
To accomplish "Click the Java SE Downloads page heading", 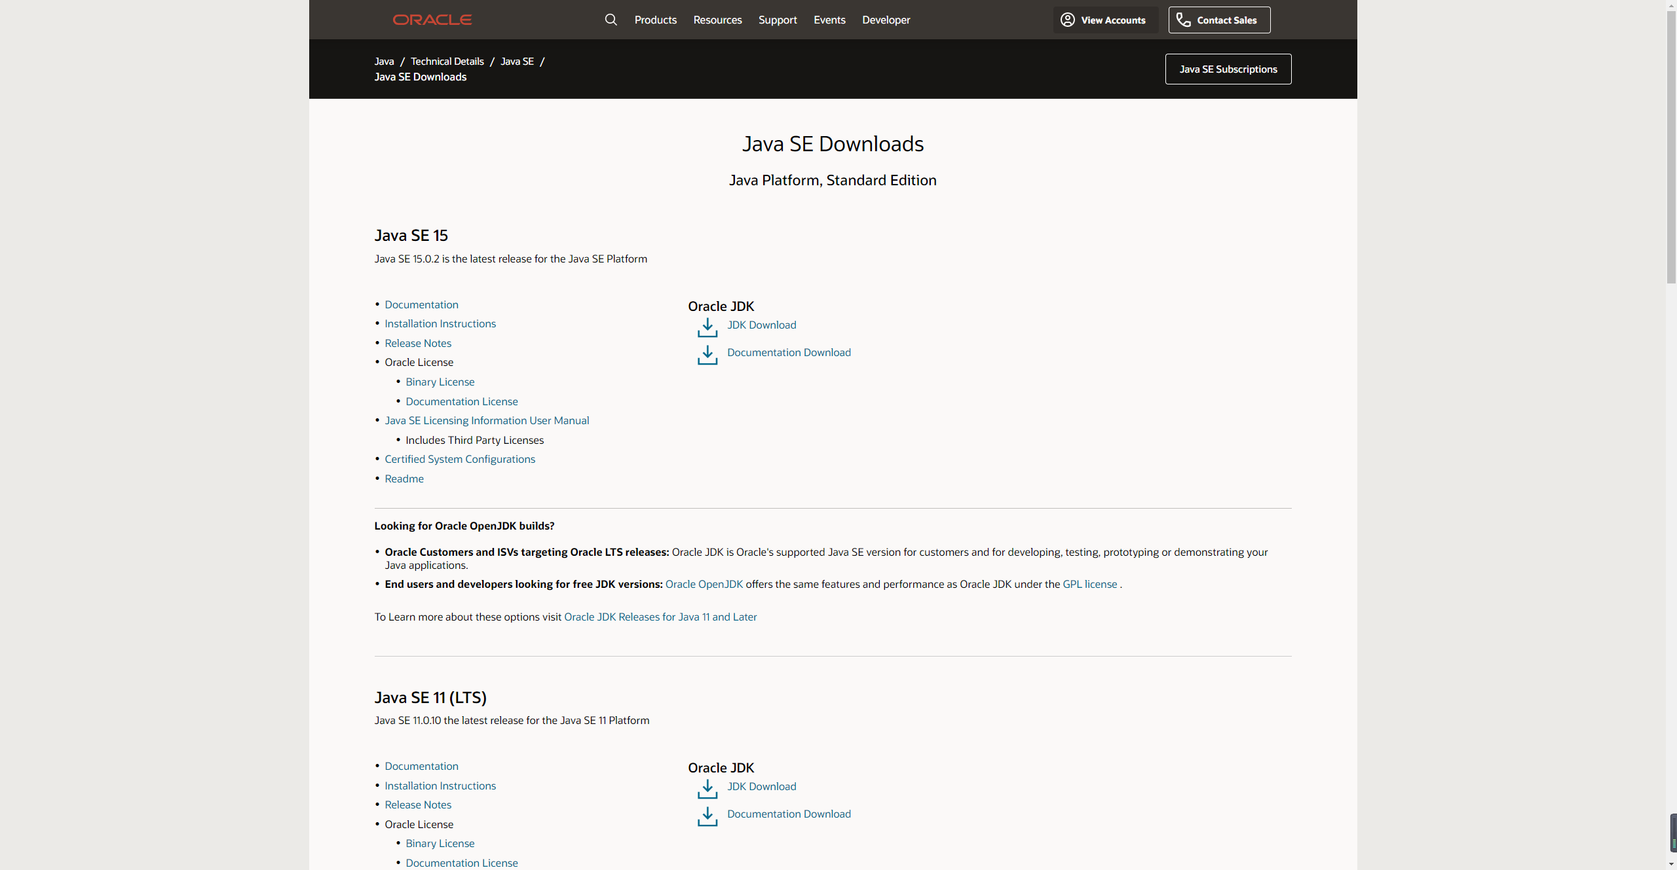I will click(833, 144).
